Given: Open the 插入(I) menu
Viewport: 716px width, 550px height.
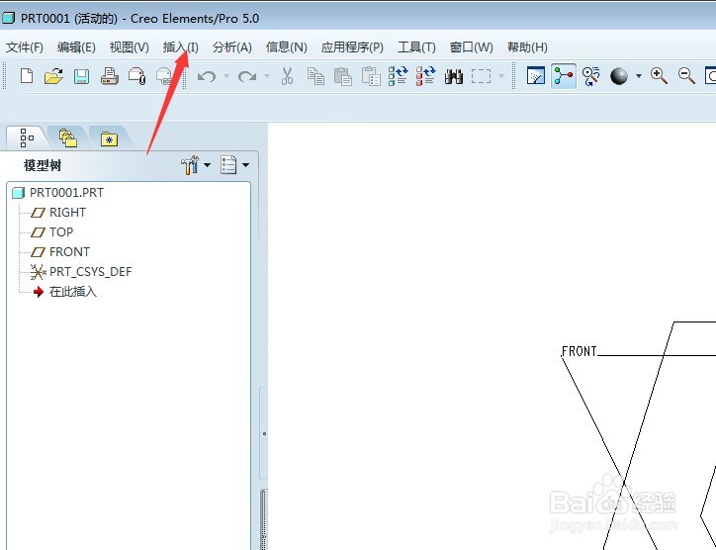Looking at the screenshot, I should tap(180, 47).
